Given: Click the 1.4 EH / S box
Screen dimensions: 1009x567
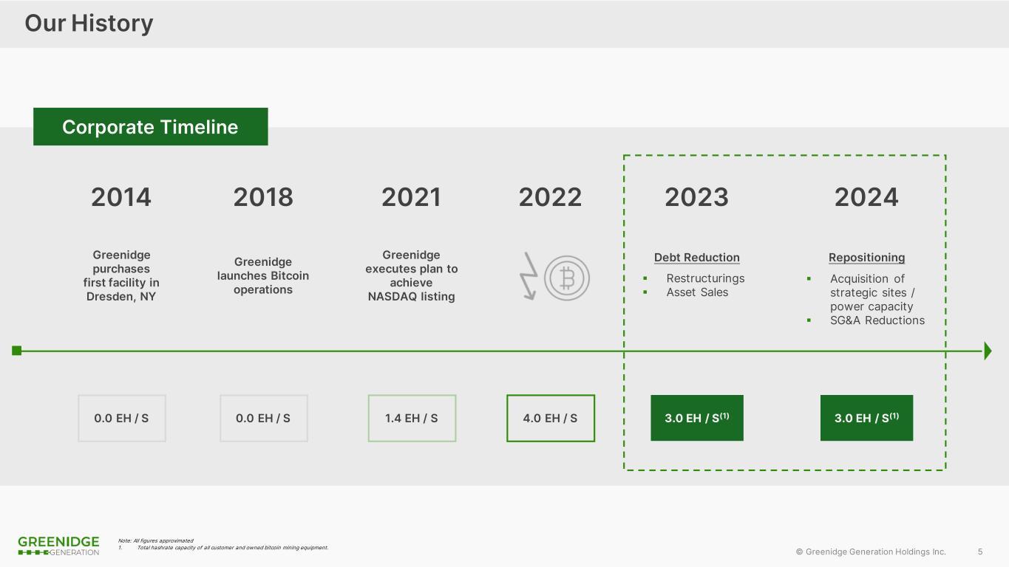Looking at the screenshot, I should point(412,418).
